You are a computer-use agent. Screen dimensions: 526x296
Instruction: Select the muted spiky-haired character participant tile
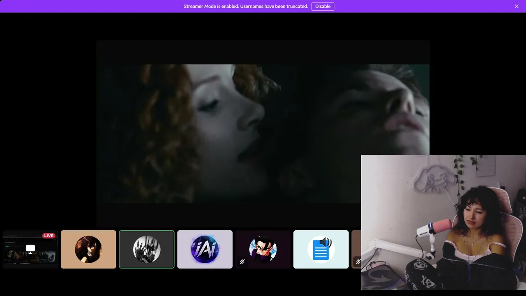(x=263, y=249)
